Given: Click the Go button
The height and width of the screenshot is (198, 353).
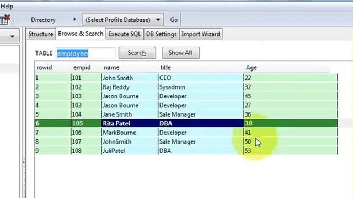Looking at the screenshot, I should (174, 20).
